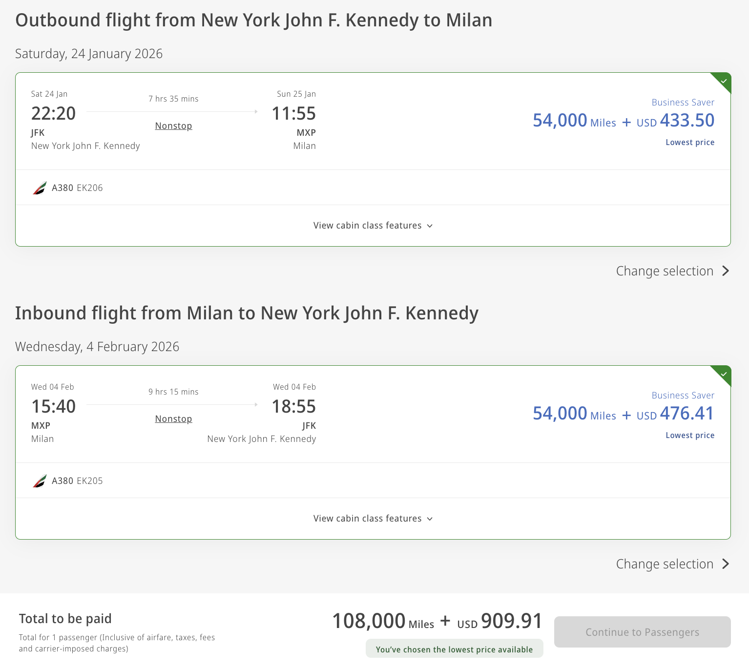This screenshot has height=670, width=749.
Task: Change selection for the outbound flight
Action: (665, 271)
